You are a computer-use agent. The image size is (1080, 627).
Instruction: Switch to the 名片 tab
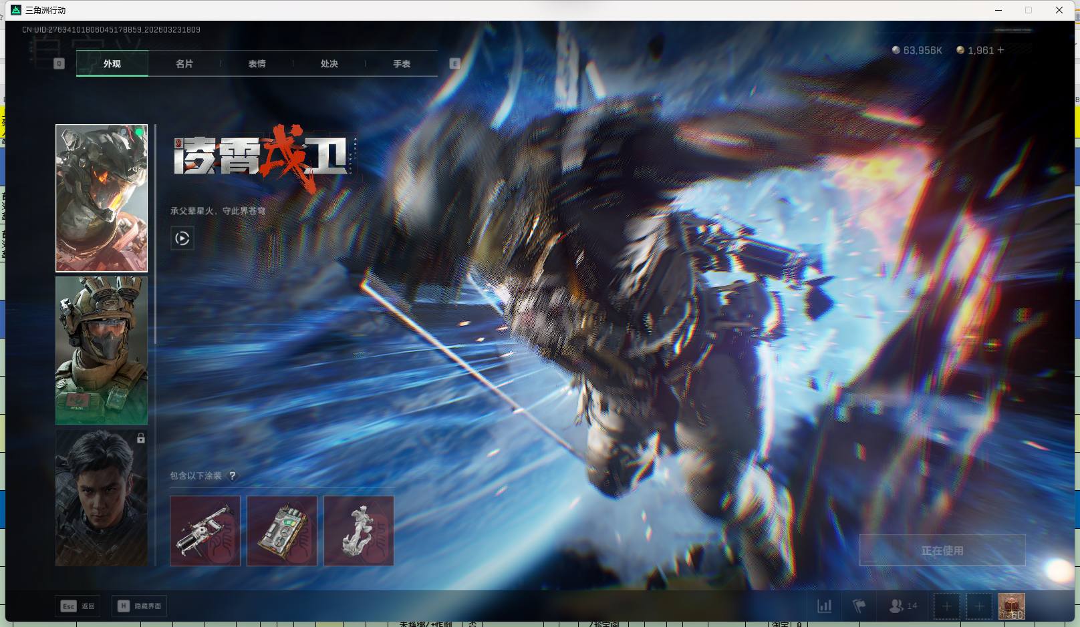[x=184, y=64]
